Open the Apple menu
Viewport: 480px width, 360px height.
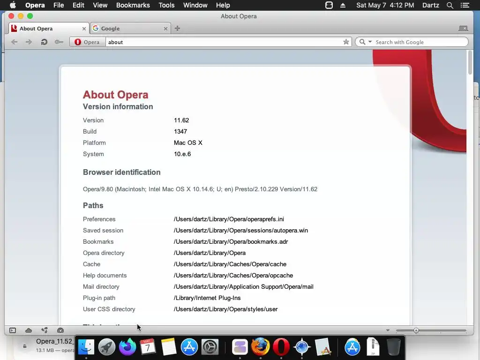coord(13,5)
